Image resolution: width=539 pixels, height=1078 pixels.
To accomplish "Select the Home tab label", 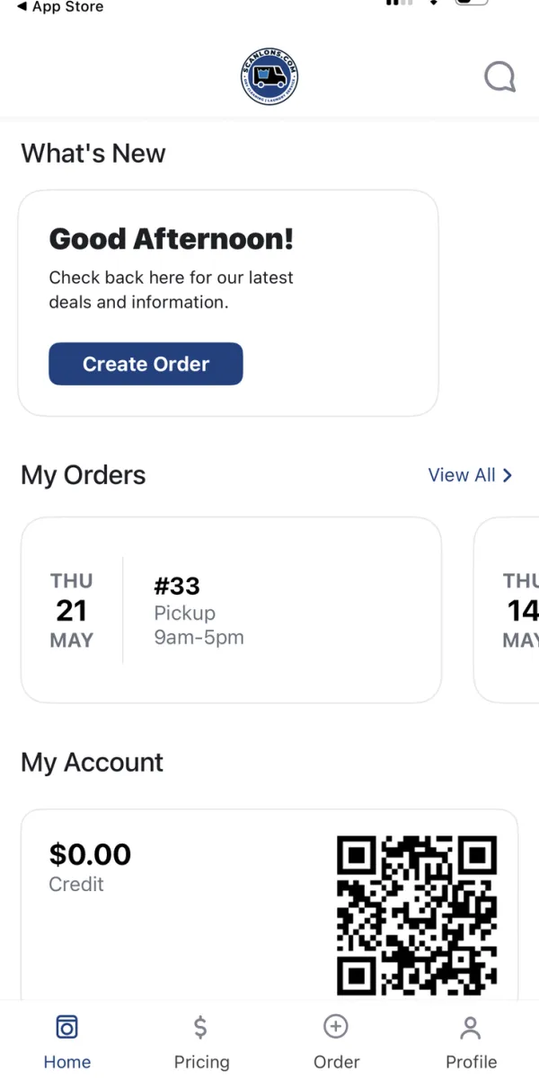I will pyautogui.click(x=67, y=1062).
